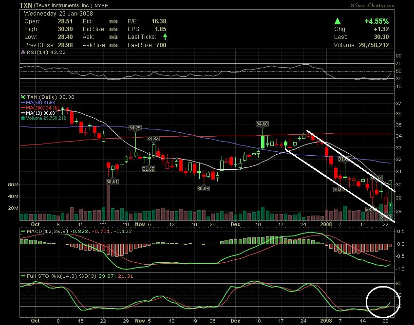Click the 20M volume axis label
Viewport: 414px width, 325px height.
[x=13, y=208]
